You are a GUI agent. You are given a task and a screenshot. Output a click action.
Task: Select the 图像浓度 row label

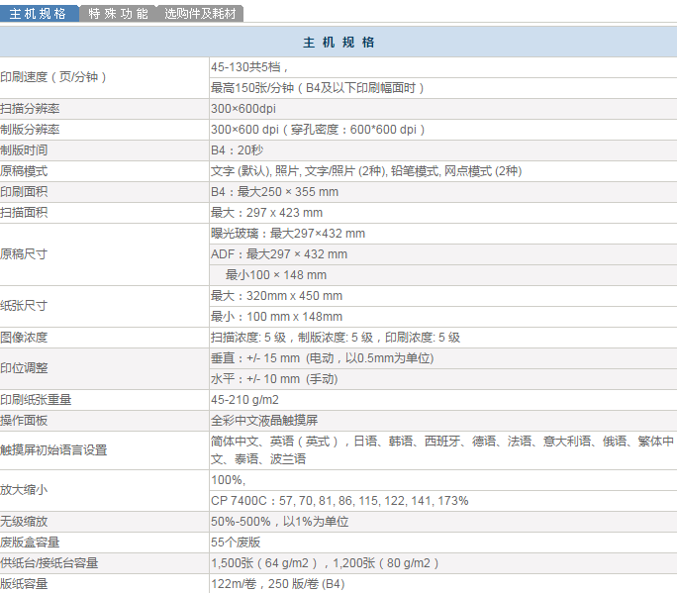[x=24, y=338]
